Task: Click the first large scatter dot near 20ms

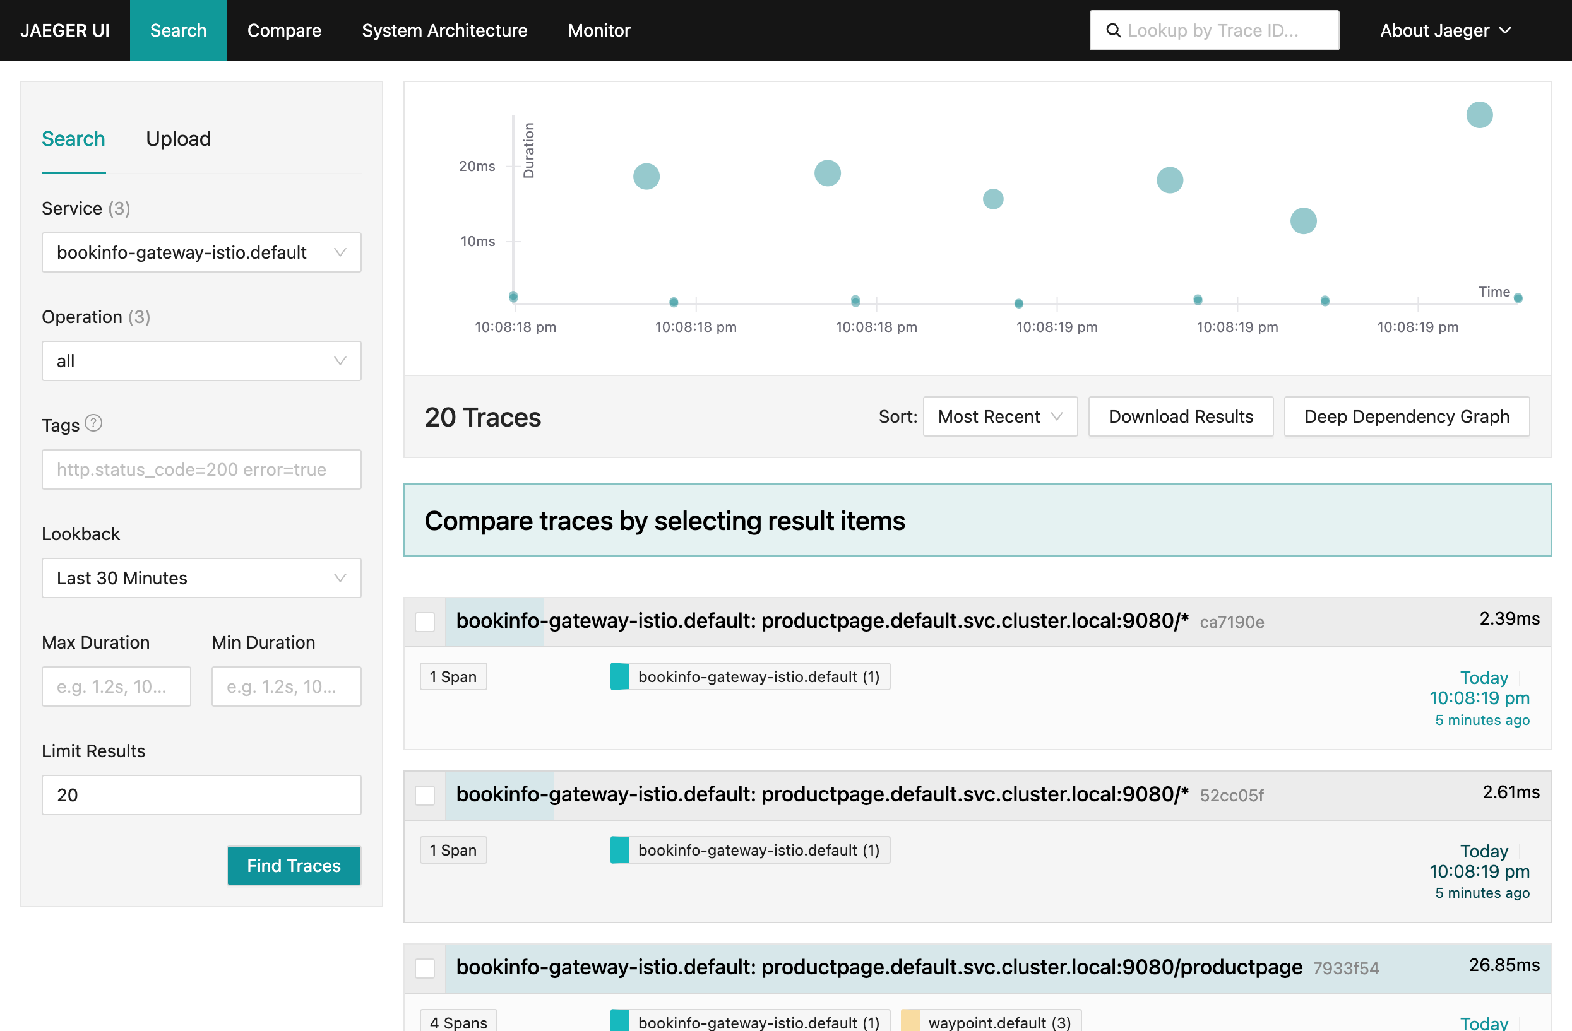Action: (x=646, y=176)
